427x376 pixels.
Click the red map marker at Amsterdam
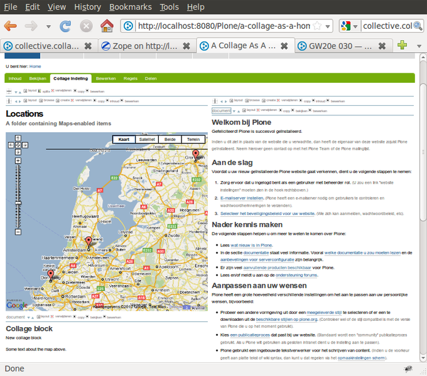coord(89,243)
